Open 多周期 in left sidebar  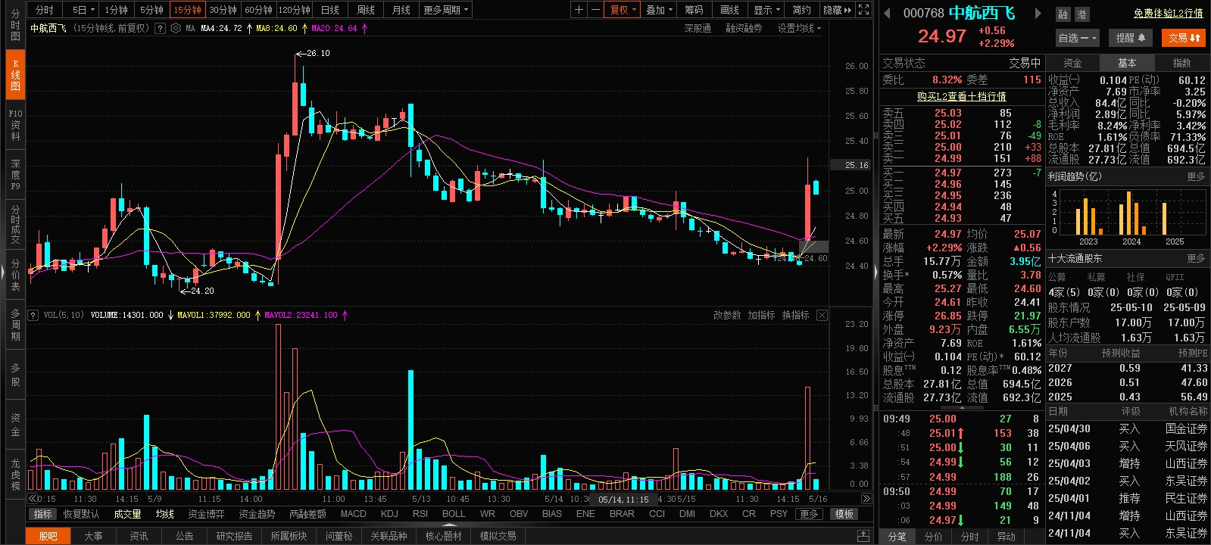point(15,324)
